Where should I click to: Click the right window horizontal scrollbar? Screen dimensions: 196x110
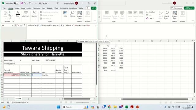[155, 99]
